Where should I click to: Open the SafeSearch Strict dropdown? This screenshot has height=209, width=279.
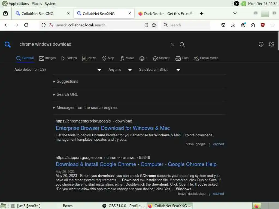pyautogui.click(x=160, y=70)
